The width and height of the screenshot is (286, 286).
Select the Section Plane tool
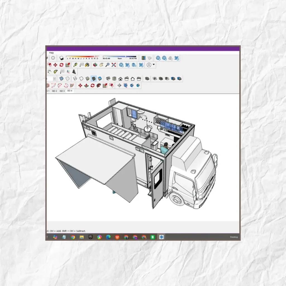point(119,85)
